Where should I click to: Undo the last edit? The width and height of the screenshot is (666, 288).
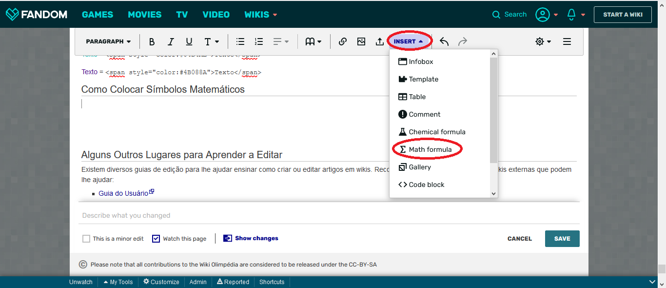[444, 41]
